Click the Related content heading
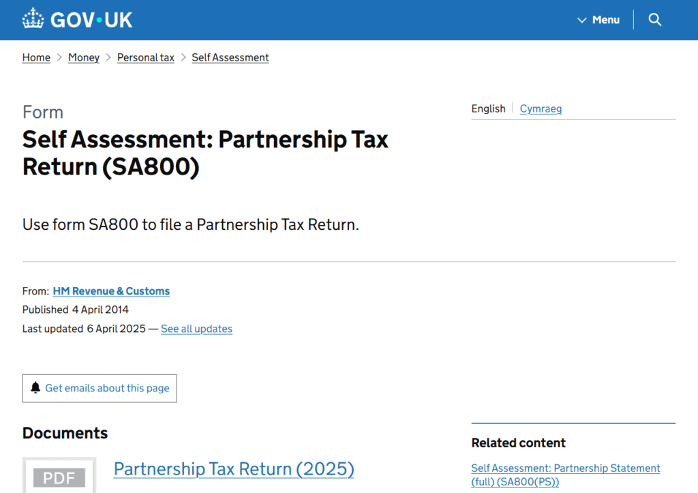 coord(518,443)
